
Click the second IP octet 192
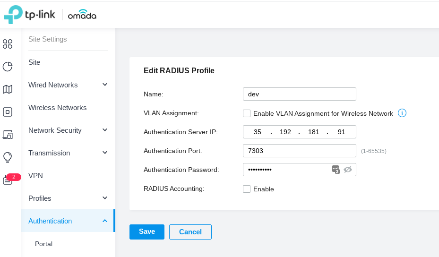[x=285, y=132]
